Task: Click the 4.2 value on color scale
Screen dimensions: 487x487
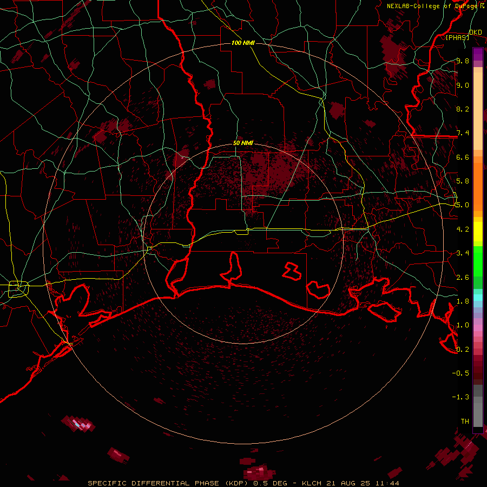Action: pyautogui.click(x=463, y=229)
